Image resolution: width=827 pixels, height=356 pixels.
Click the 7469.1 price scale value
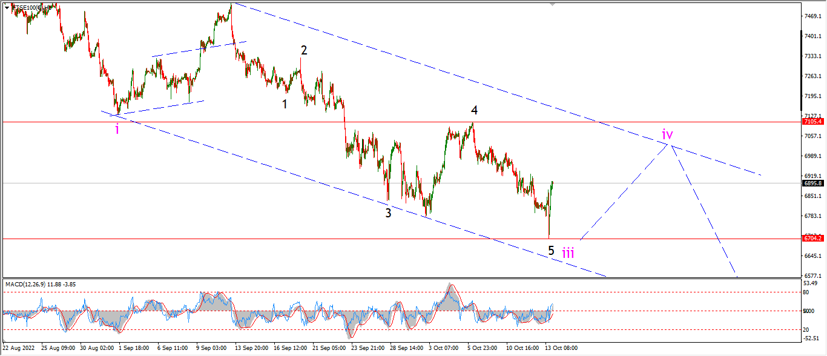point(812,16)
